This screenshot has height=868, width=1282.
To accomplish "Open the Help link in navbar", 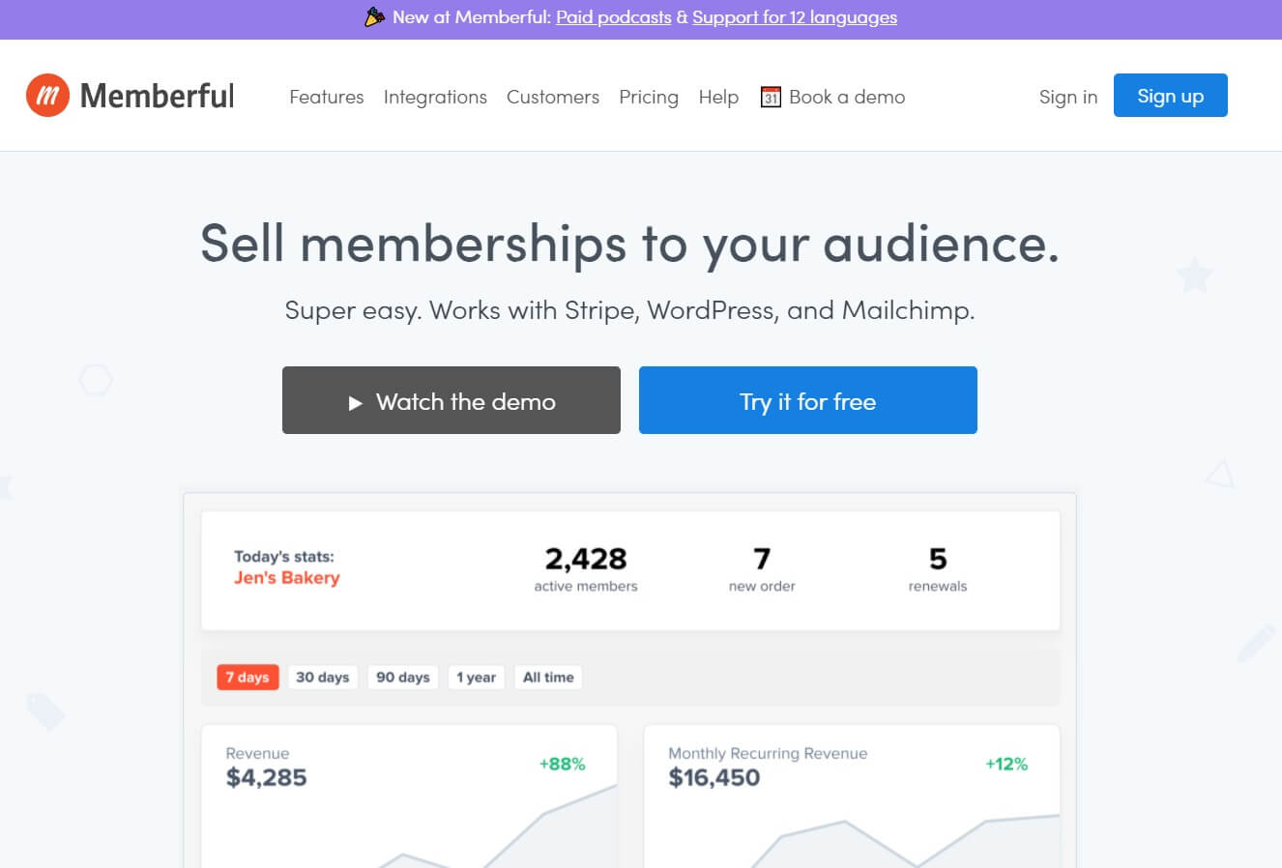I will [718, 97].
